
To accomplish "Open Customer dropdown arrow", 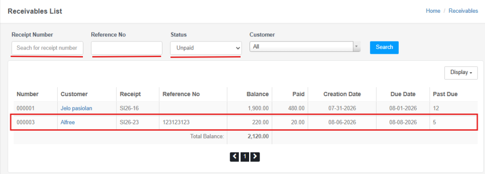I will tap(357, 47).
